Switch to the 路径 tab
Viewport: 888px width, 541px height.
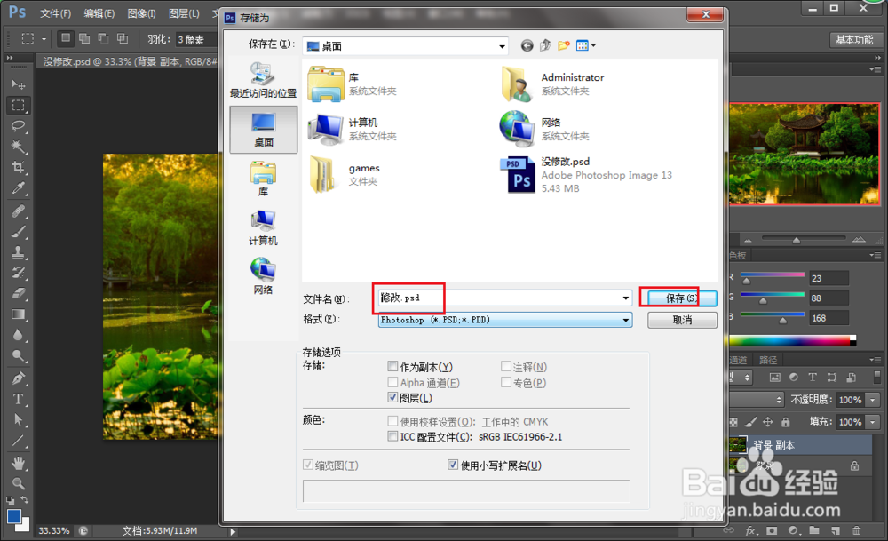pyautogui.click(x=768, y=360)
